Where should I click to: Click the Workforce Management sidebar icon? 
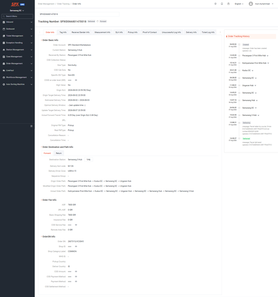(4, 78)
